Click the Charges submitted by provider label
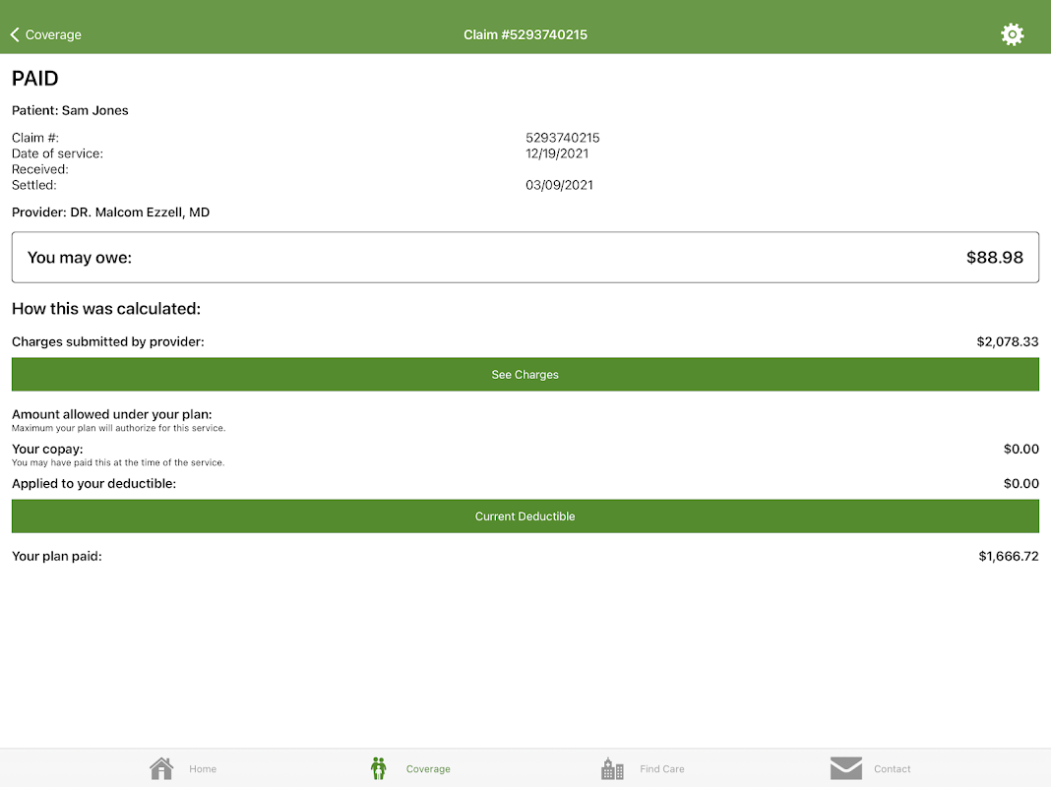The image size is (1051, 787). point(108,341)
